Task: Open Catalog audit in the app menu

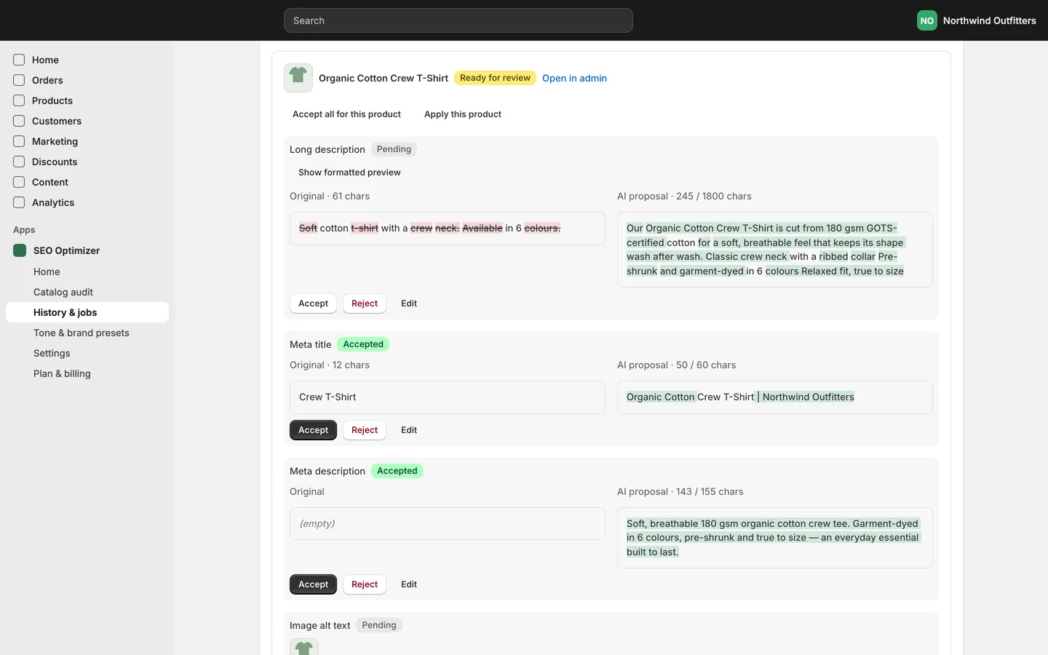Action: 87,292
